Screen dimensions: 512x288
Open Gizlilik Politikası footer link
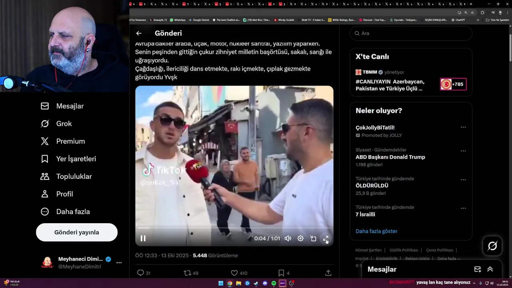coord(404,250)
